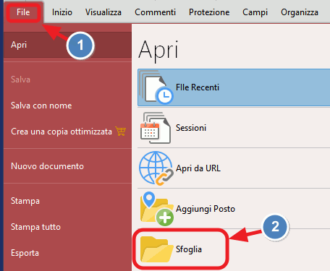Select the FIle Recenti label
The height and width of the screenshot is (271, 330).
click(x=198, y=87)
